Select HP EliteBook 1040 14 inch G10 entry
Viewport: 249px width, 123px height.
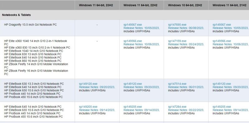pos(34,51)
